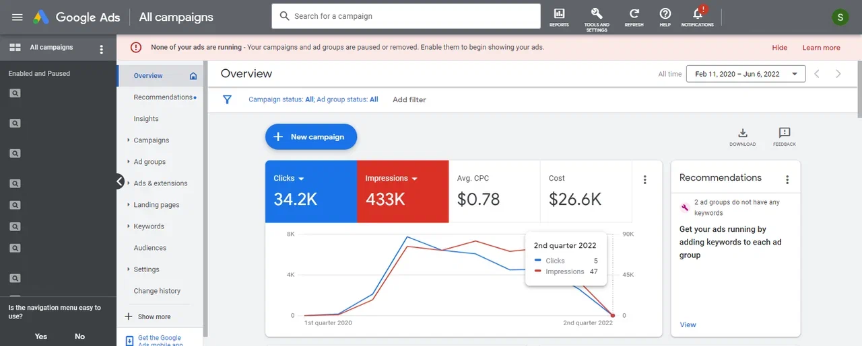
Task: Answer No to navigation menu survey
Action: [x=79, y=337]
